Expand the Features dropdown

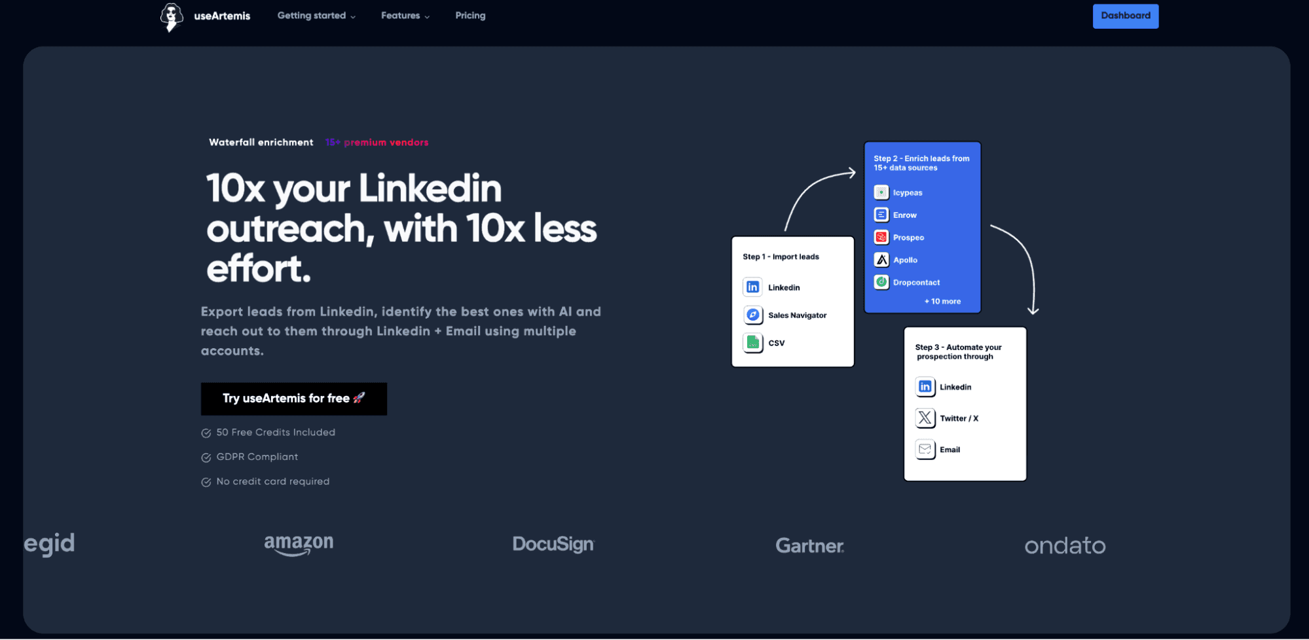pyautogui.click(x=405, y=16)
